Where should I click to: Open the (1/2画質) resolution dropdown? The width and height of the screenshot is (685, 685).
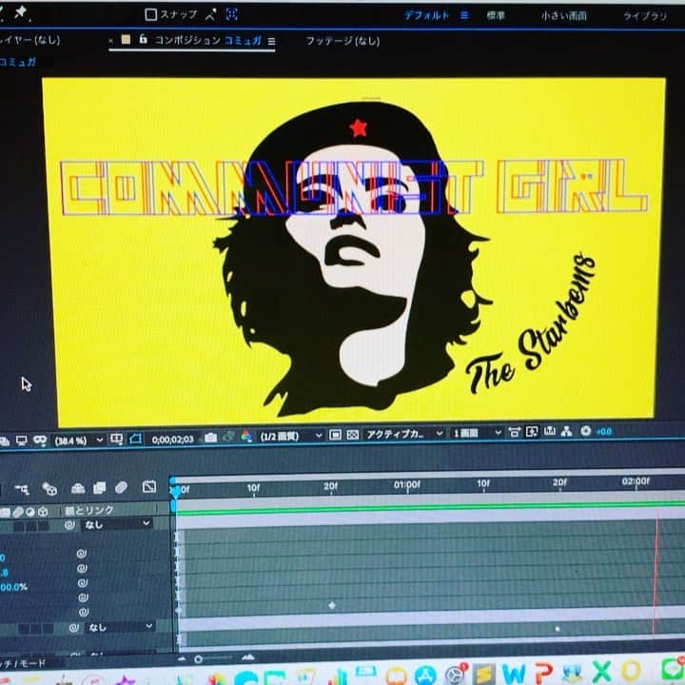[x=291, y=436]
